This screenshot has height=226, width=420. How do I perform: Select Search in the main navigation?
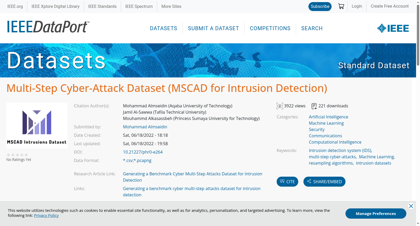312,28
